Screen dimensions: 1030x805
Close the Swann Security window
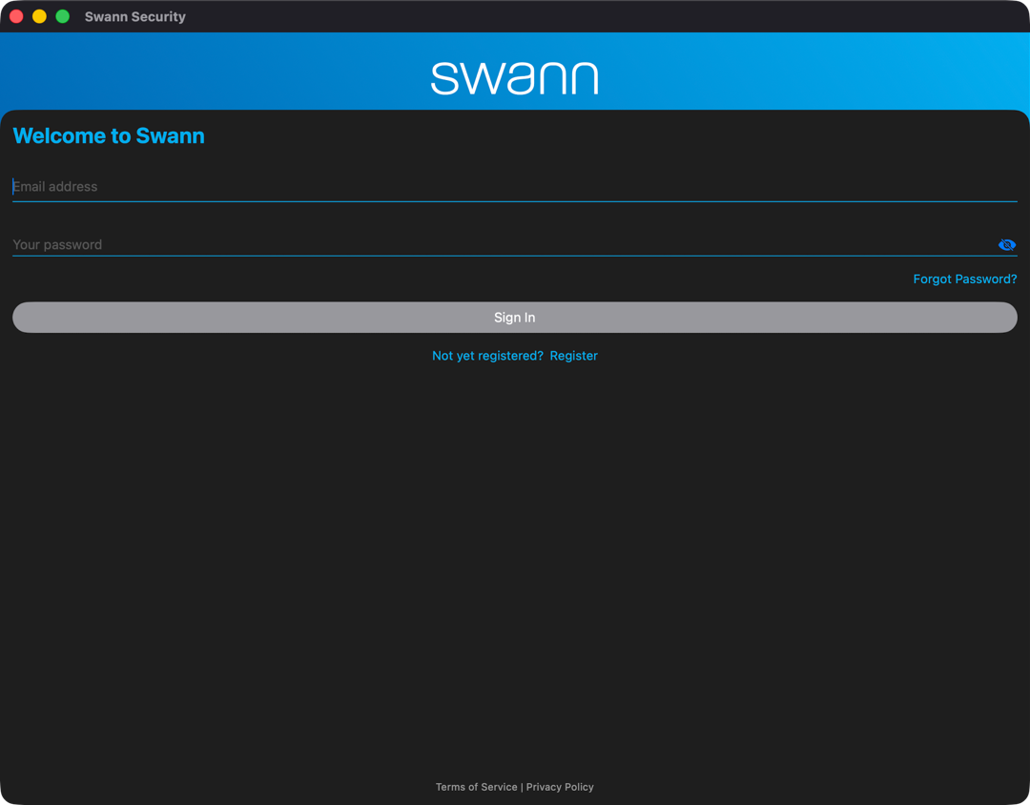click(16, 16)
